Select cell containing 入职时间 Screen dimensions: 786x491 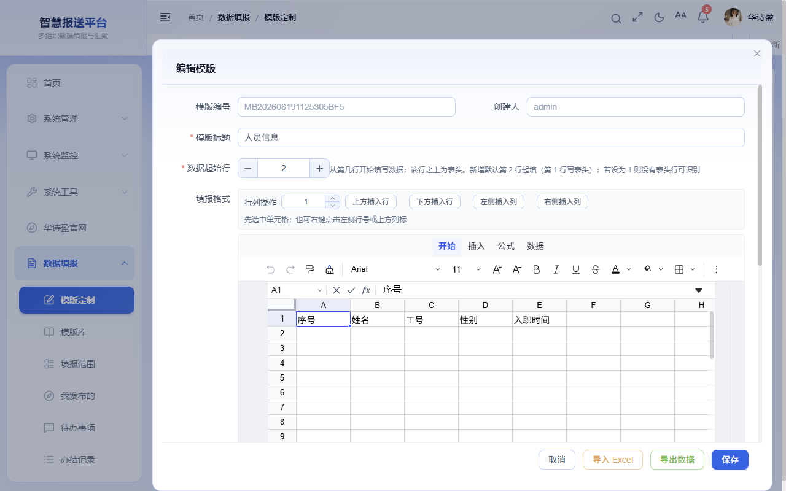540,319
